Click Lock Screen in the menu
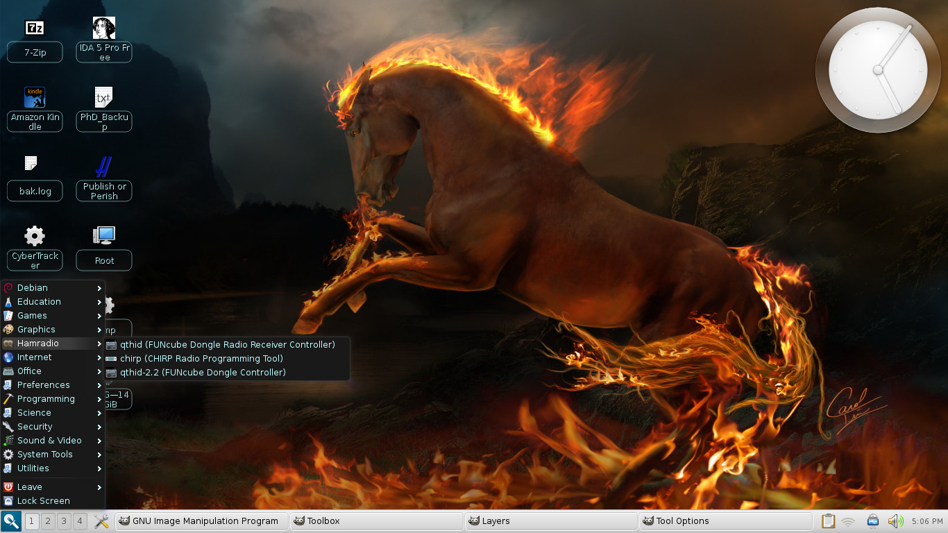 [x=43, y=501]
